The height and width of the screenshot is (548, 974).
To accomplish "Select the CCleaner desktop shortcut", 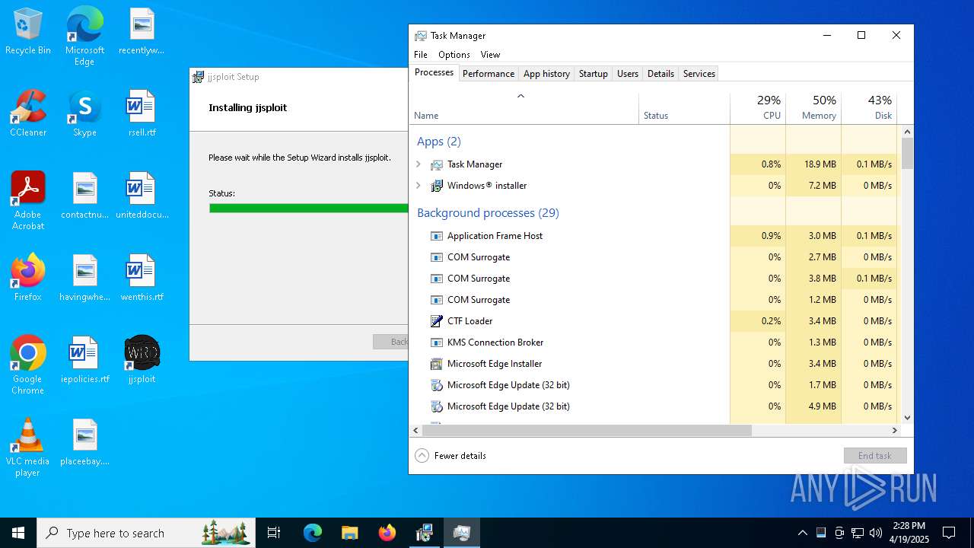I will click(28, 113).
